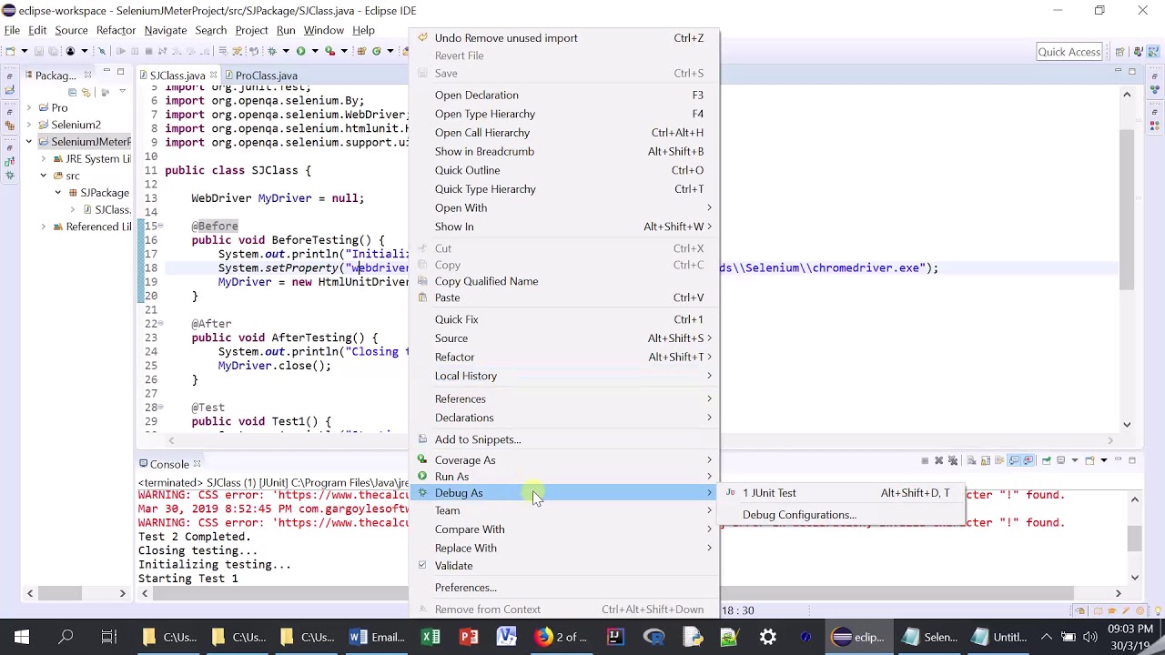Collapse the SeleniumJMeterProject node
This screenshot has width=1165, height=655.
point(29,142)
